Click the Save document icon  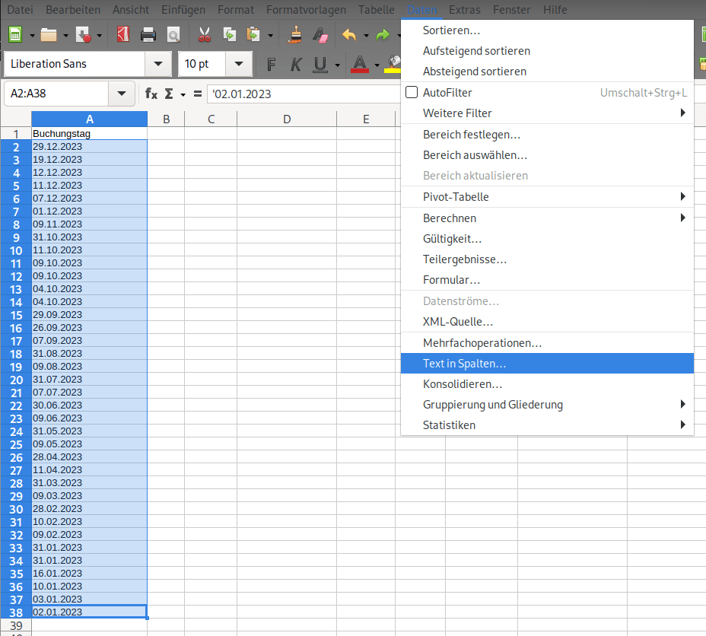(x=84, y=35)
